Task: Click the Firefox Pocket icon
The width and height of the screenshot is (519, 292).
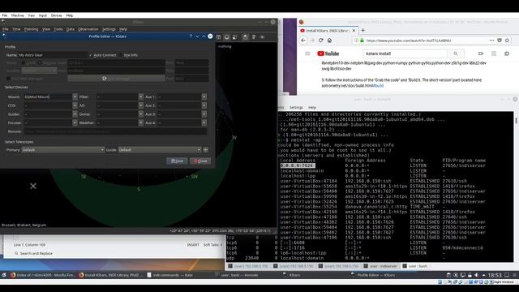Action: [500, 41]
